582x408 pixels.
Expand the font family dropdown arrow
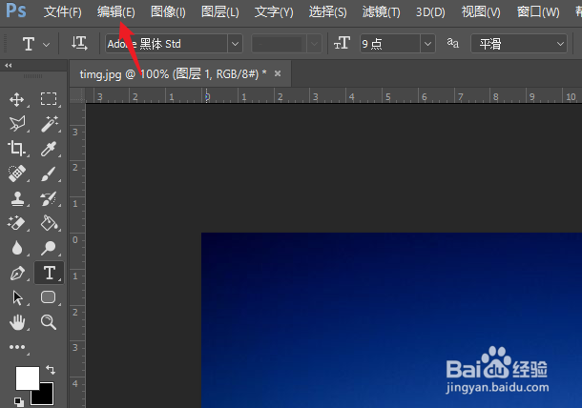click(x=235, y=44)
